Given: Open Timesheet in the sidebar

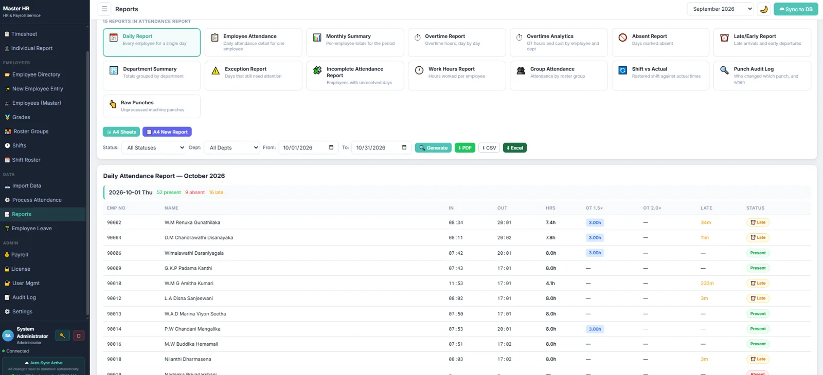Looking at the screenshot, I should coord(43,34).
